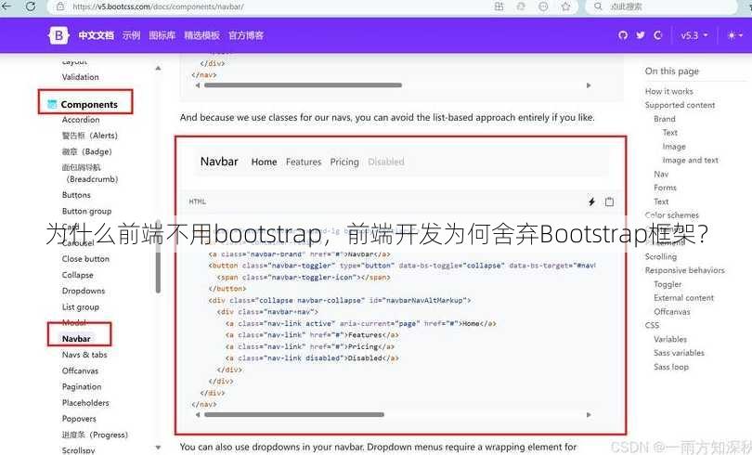The image size is (752, 455).
Task: Open Breadcrumb in the sidebar
Action: coord(90,173)
